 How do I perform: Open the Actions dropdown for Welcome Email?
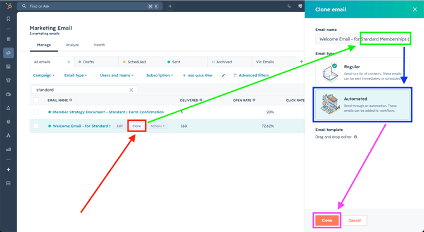point(158,126)
